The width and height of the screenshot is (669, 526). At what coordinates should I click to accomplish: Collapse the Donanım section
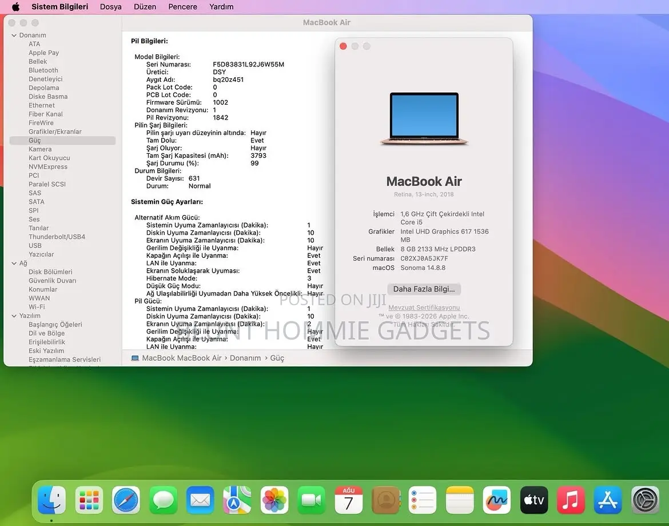14,35
